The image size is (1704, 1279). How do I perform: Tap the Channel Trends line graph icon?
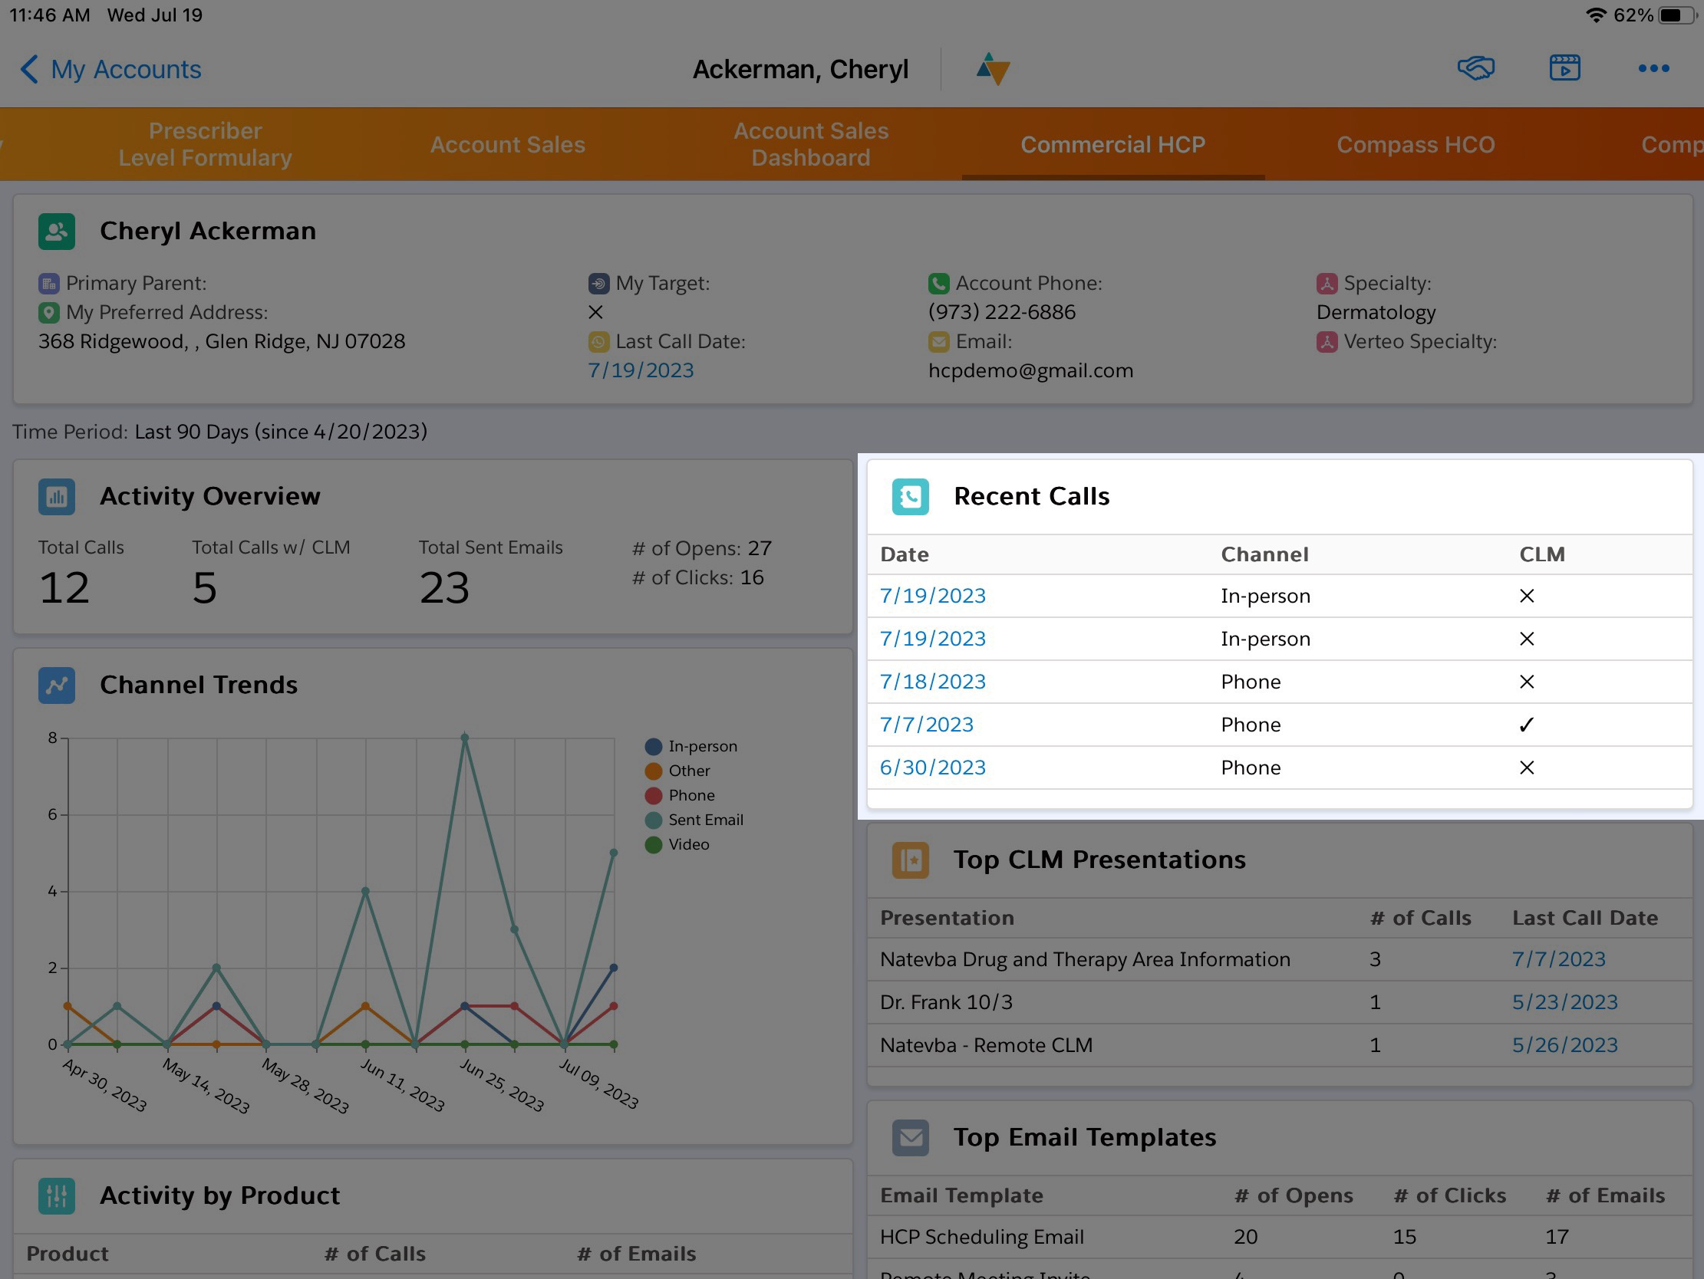(57, 686)
